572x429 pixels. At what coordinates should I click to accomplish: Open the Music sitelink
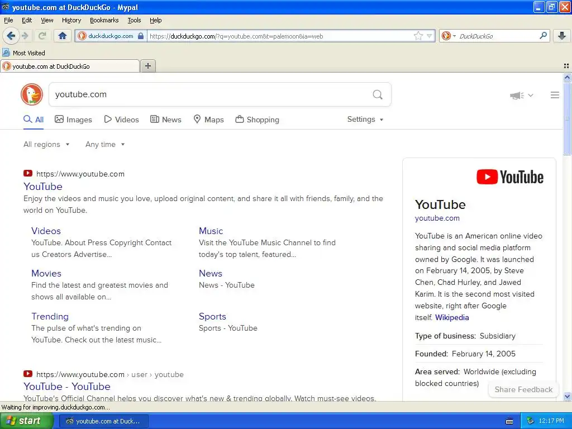pos(211,231)
